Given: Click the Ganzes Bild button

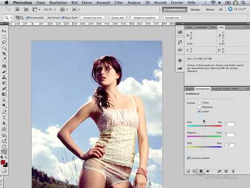Looking at the screenshot, I should 118,18.
